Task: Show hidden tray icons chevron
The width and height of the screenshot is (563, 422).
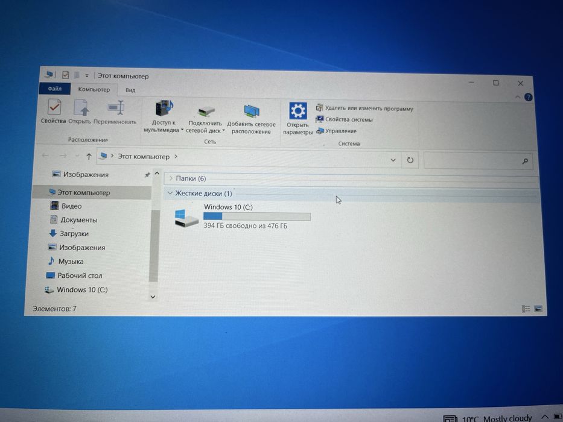Action: (545, 417)
